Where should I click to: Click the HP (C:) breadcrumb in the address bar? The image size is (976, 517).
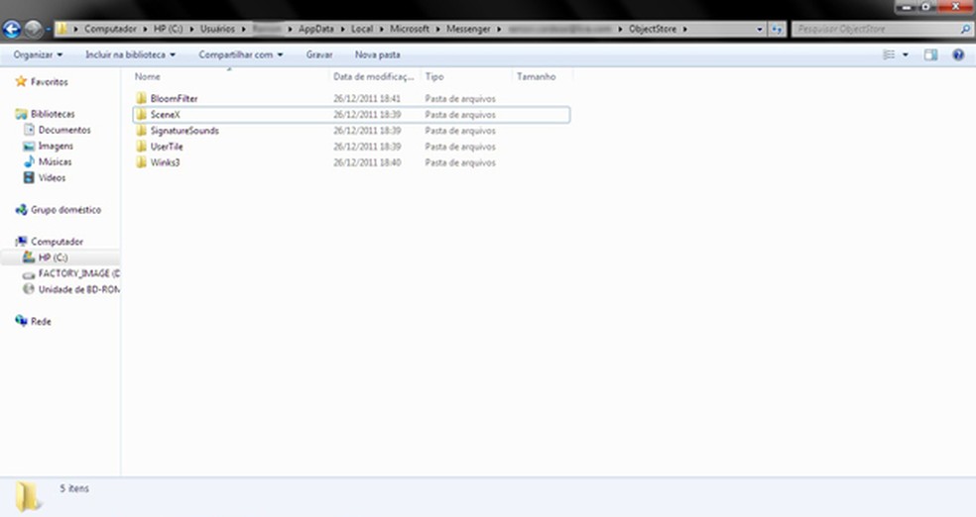168,29
